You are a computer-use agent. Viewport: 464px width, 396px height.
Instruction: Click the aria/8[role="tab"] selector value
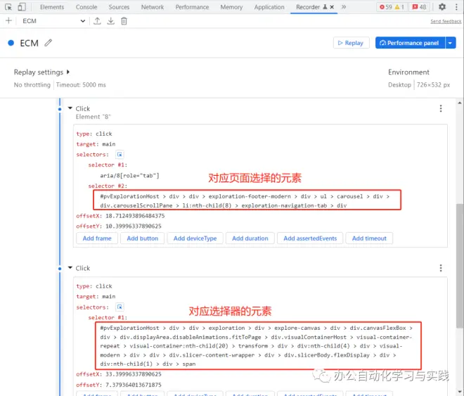(x=129, y=176)
